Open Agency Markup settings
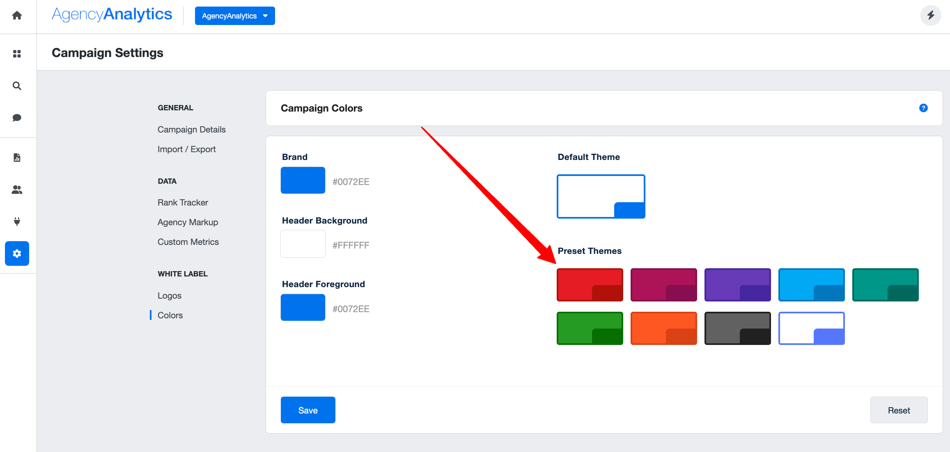The height and width of the screenshot is (452, 950). click(188, 222)
